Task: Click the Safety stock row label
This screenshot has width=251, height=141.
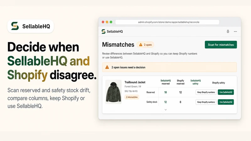Action: [x=152, y=102]
